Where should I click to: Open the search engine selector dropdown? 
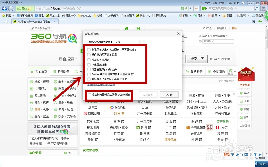pos(204,9)
